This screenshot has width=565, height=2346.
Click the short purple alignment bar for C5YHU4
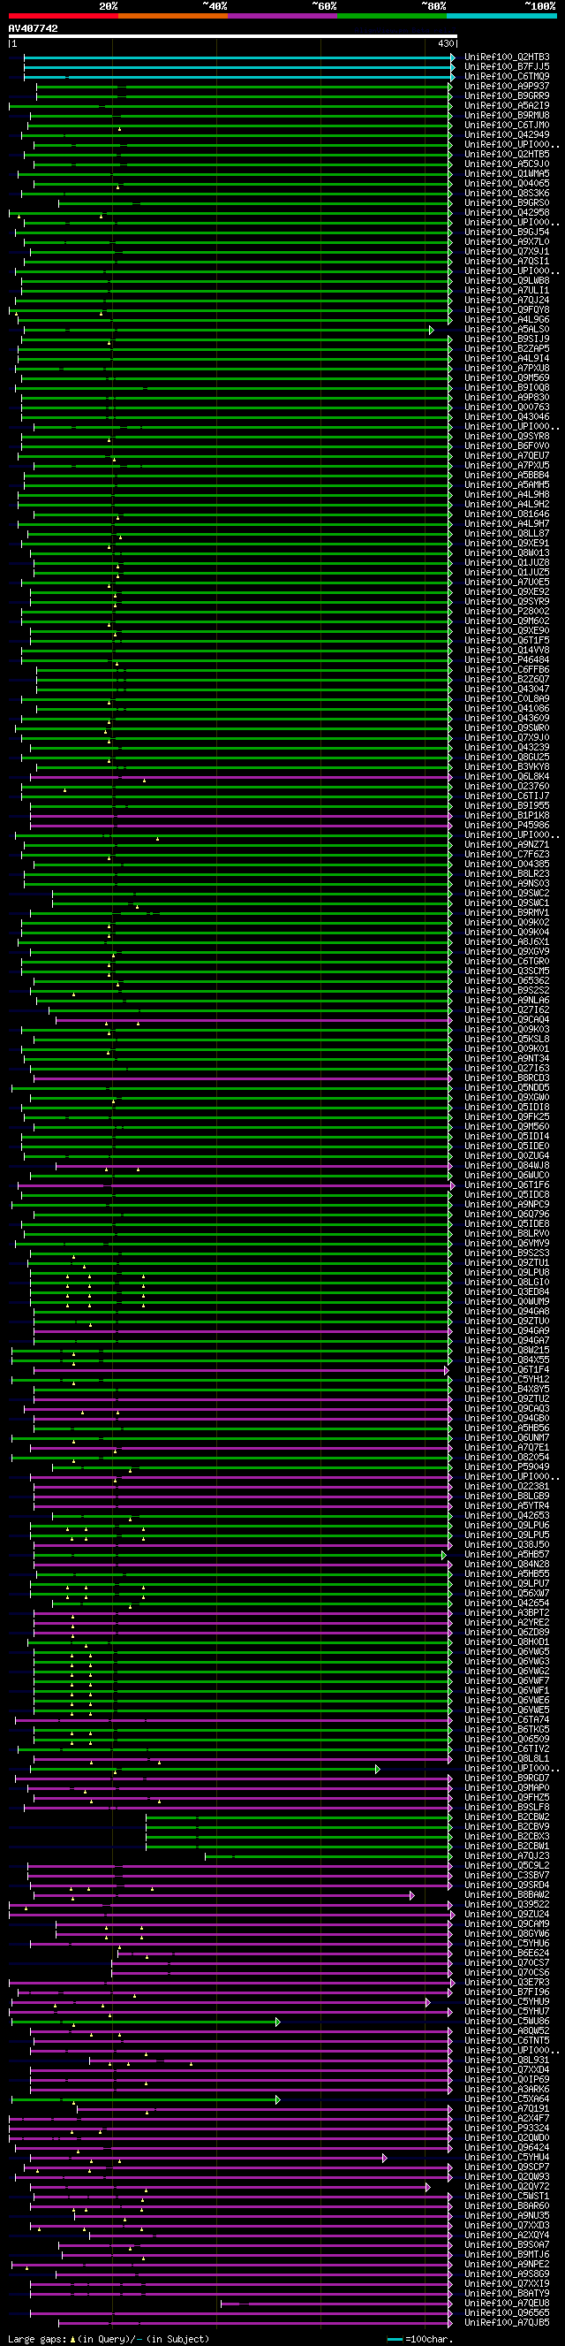click(209, 2158)
